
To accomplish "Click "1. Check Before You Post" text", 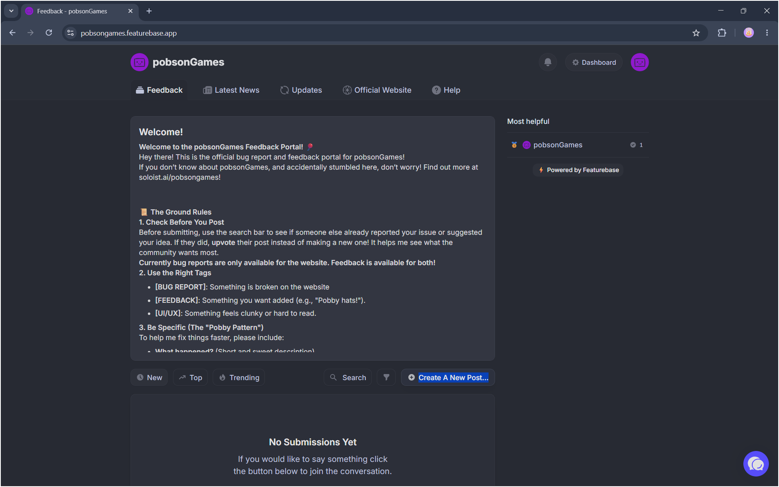I will [x=181, y=222].
